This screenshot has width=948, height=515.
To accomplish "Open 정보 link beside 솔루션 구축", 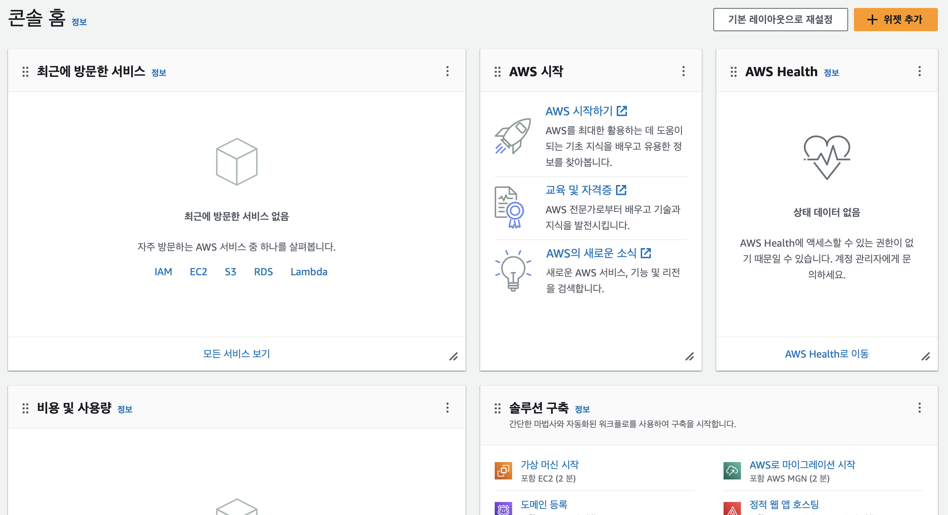I will pos(582,409).
